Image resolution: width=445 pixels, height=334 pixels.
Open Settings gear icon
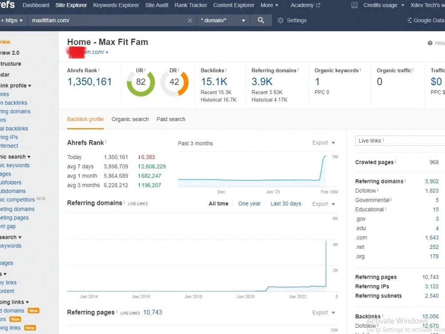coord(280,20)
